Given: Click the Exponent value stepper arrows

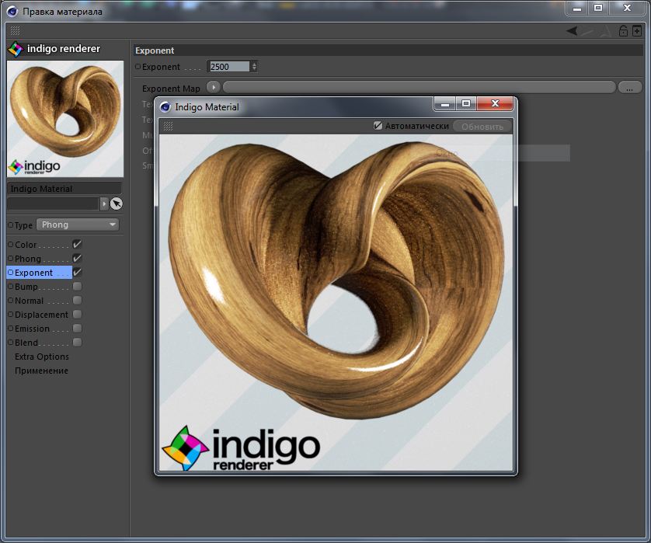Looking at the screenshot, I should point(254,67).
